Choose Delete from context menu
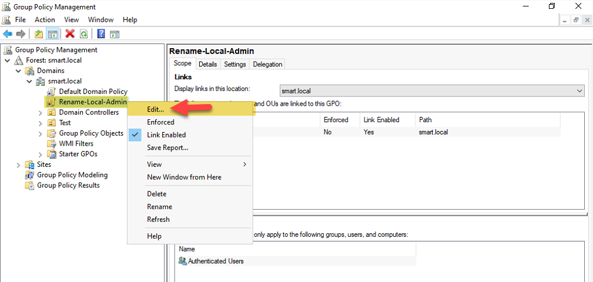593x282 pixels. (x=190, y=194)
